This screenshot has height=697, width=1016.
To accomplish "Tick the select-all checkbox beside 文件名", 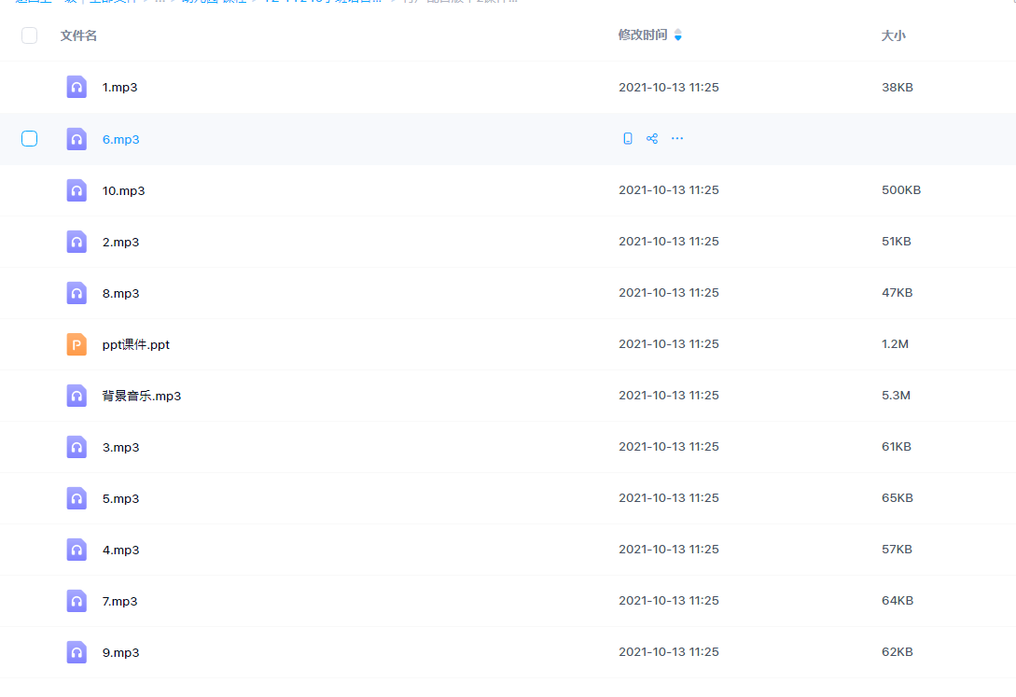I will coord(29,35).
